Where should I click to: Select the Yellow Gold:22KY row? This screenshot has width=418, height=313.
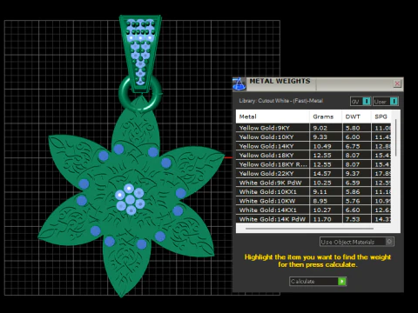pos(313,173)
